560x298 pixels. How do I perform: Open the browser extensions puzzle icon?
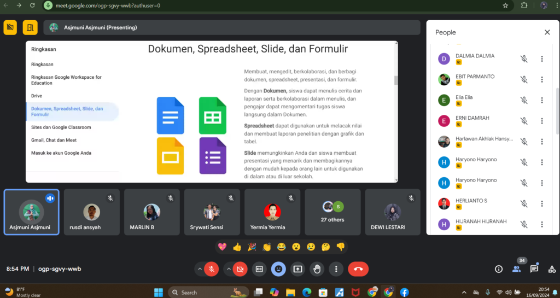point(524,5)
